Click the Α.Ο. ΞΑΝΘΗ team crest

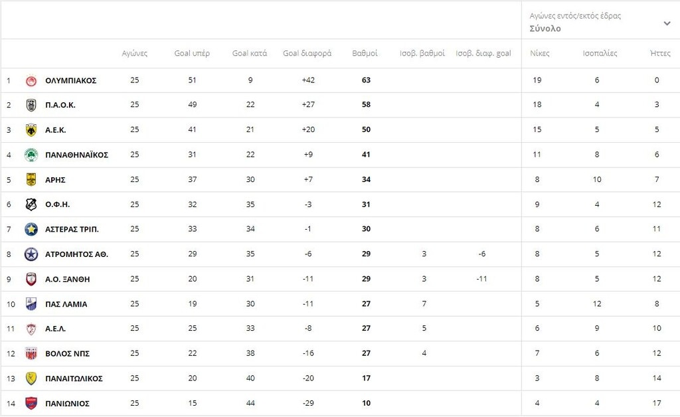tap(31, 279)
